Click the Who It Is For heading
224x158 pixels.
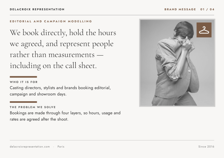tap(24, 82)
